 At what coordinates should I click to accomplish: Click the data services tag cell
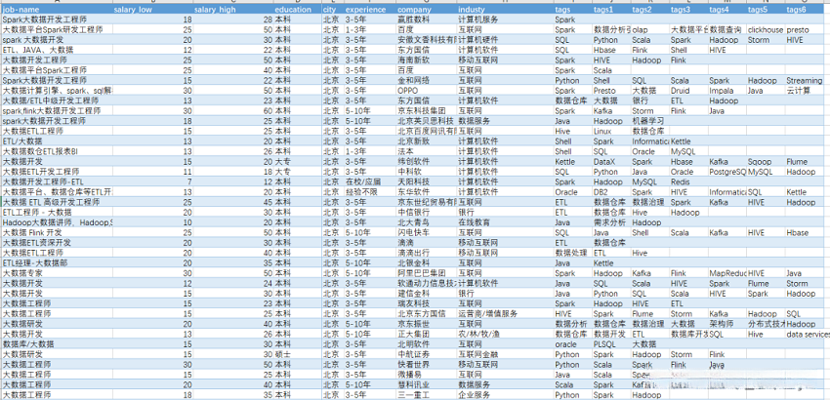pyautogui.click(x=808, y=335)
